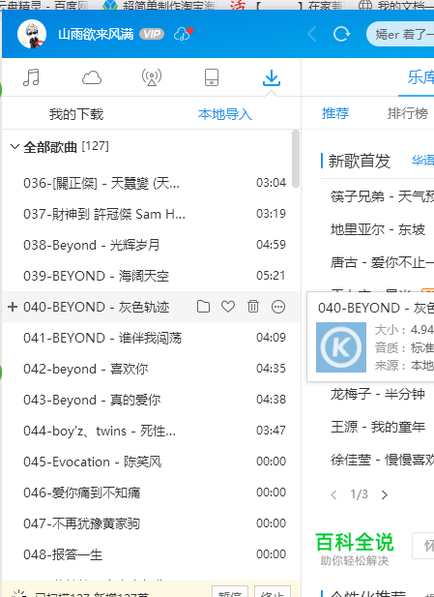Viewport: 434px width, 597px height.
Task: Click the K logo album thumbnail
Action: (x=341, y=347)
